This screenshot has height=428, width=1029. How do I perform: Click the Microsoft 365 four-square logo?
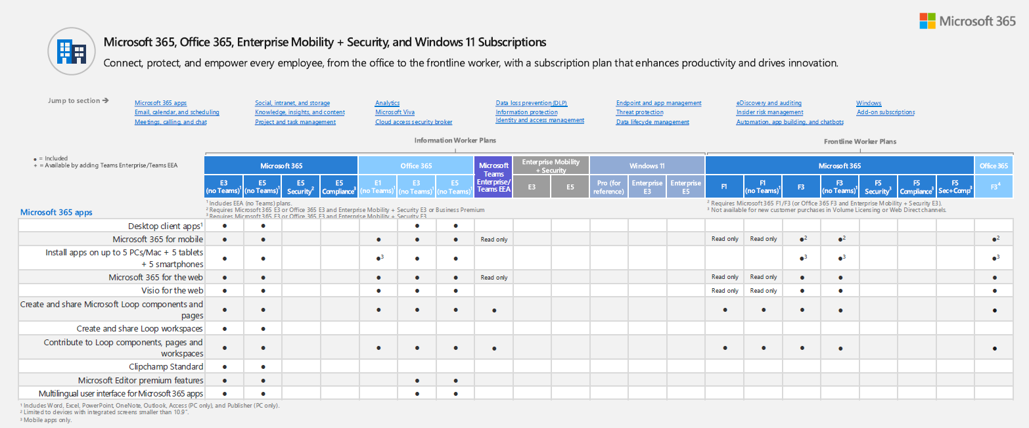point(927,21)
